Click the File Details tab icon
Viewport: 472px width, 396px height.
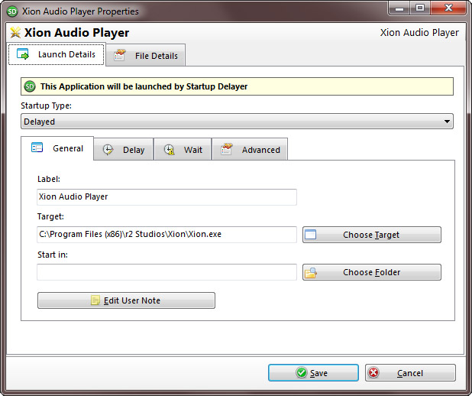(120, 55)
